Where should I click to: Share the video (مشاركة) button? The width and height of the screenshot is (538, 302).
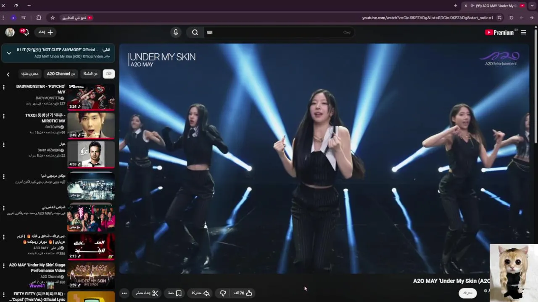pos(201,293)
